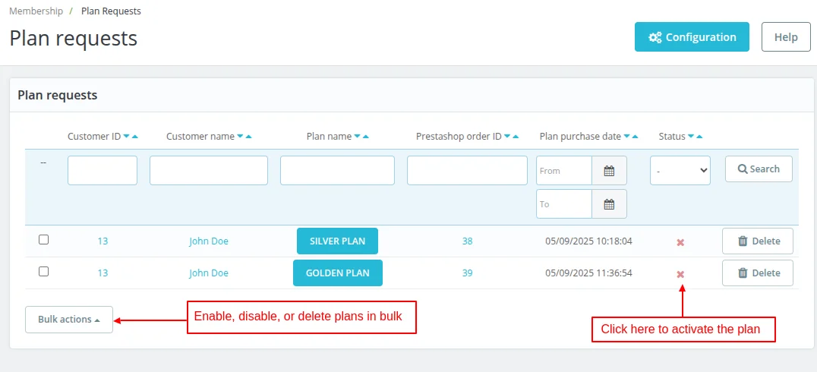817x372 pixels.
Task: Sort Prestashop order ID ascending arrow
Action: click(x=516, y=137)
